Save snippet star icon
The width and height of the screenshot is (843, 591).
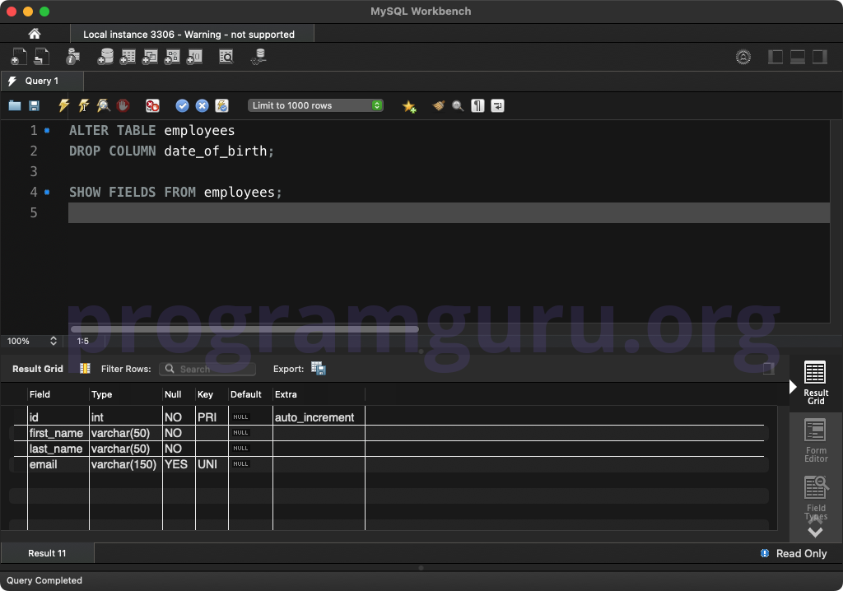(x=409, y=106)
